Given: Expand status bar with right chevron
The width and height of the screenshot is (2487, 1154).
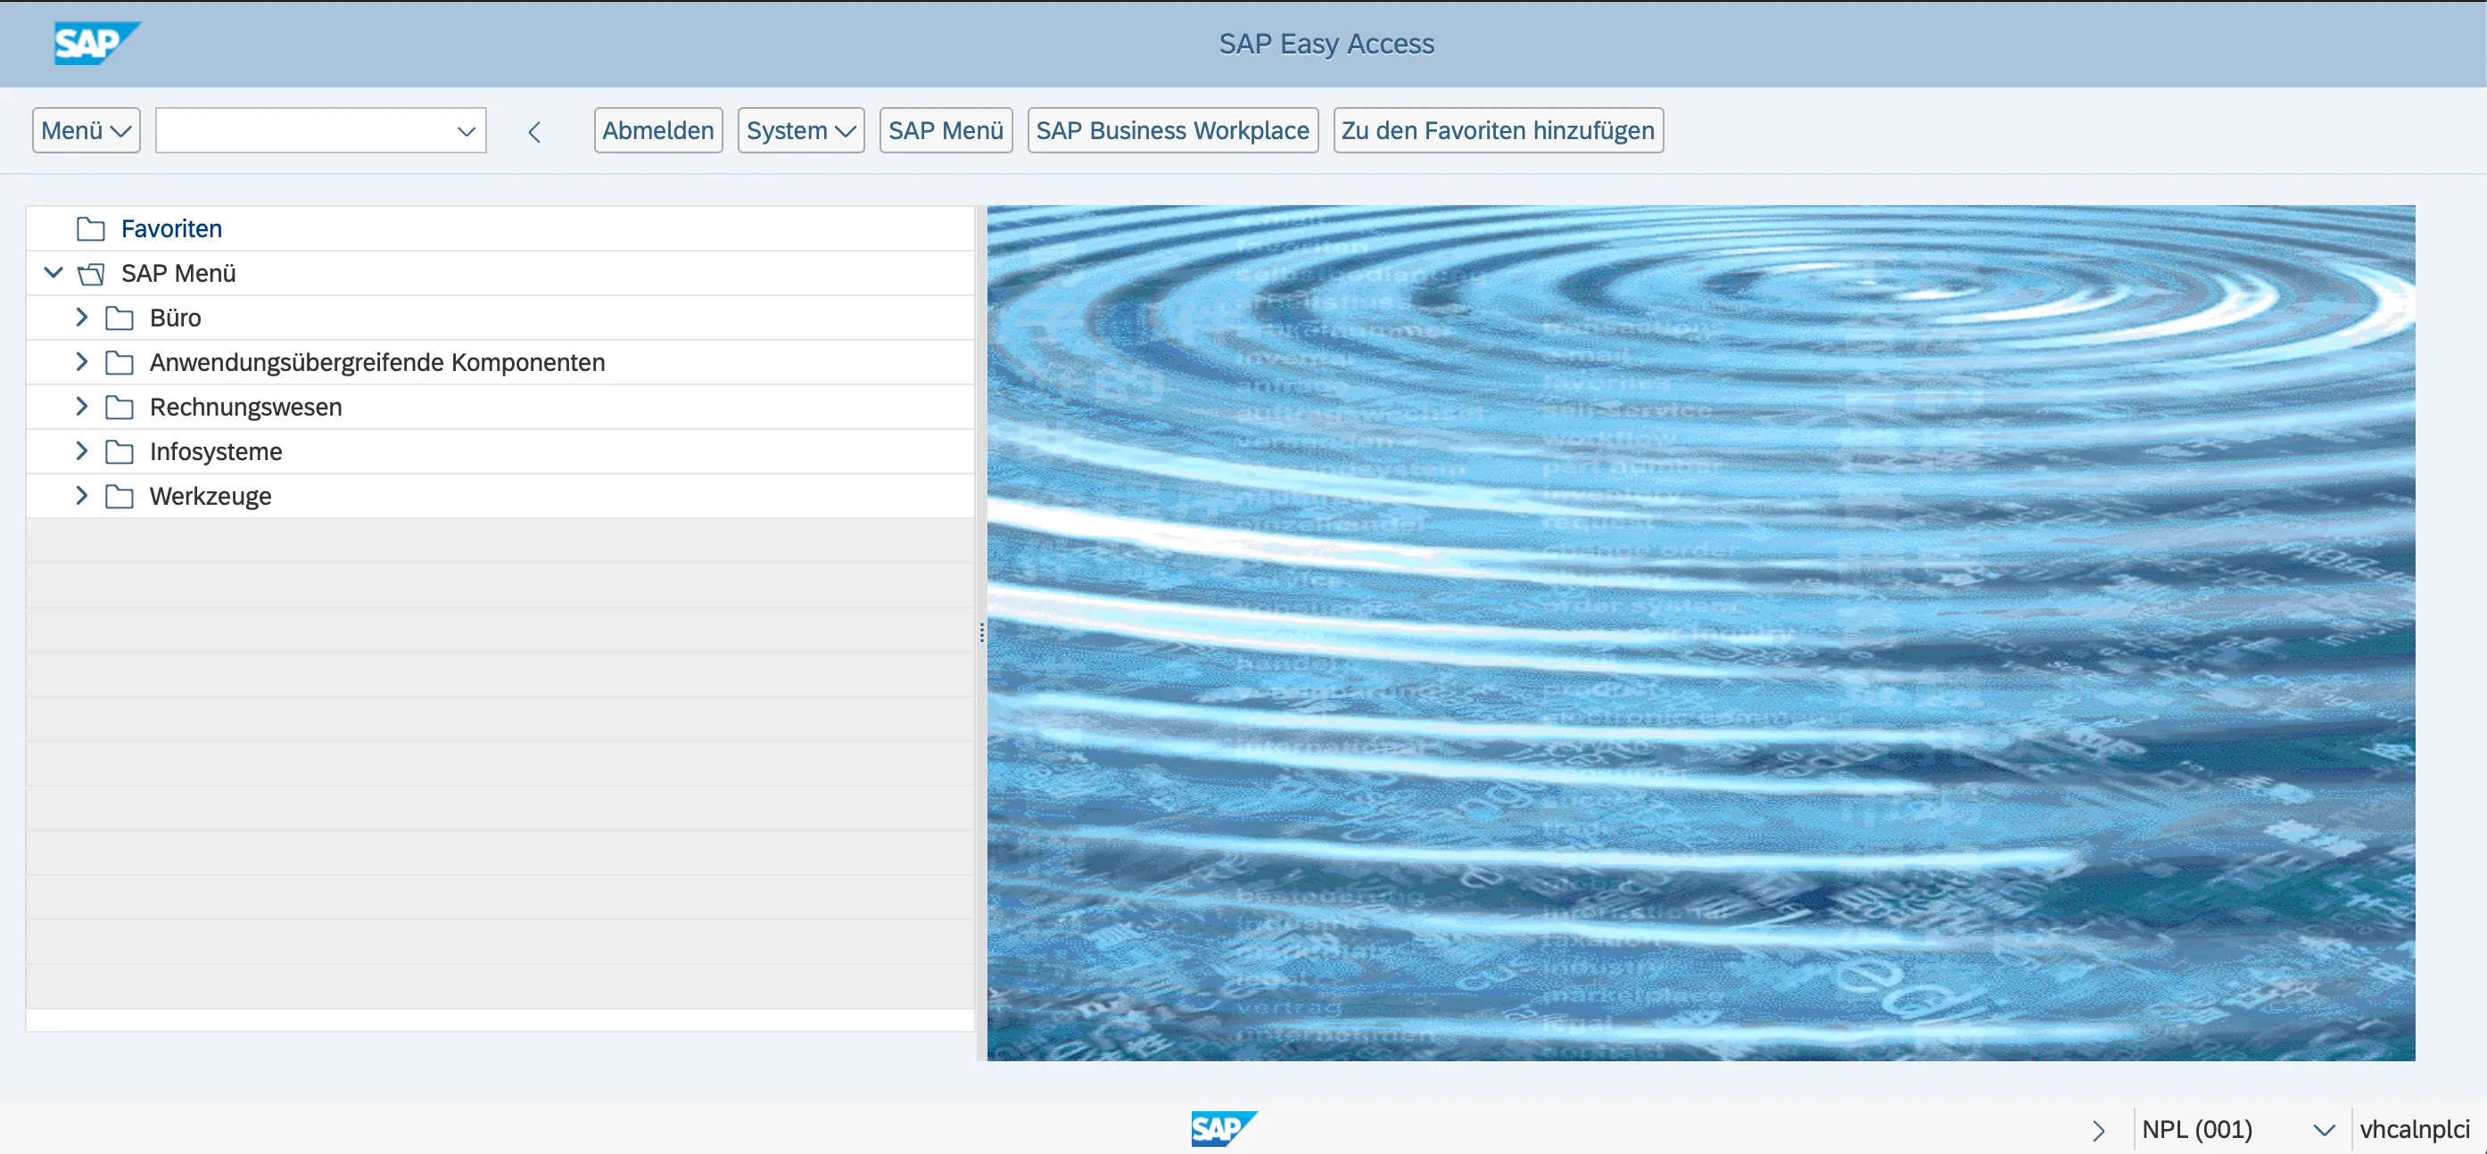Looking at the screenshot, I should (x=2098, y=1130).
